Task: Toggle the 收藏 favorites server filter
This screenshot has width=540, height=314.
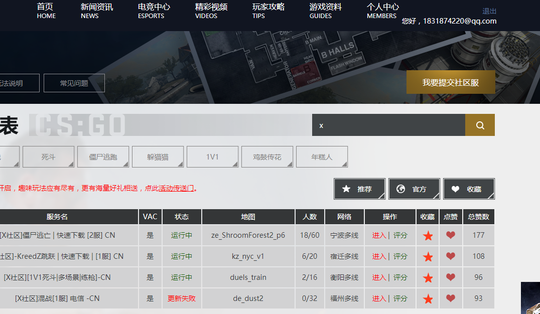Action: [x=469, y=189]
